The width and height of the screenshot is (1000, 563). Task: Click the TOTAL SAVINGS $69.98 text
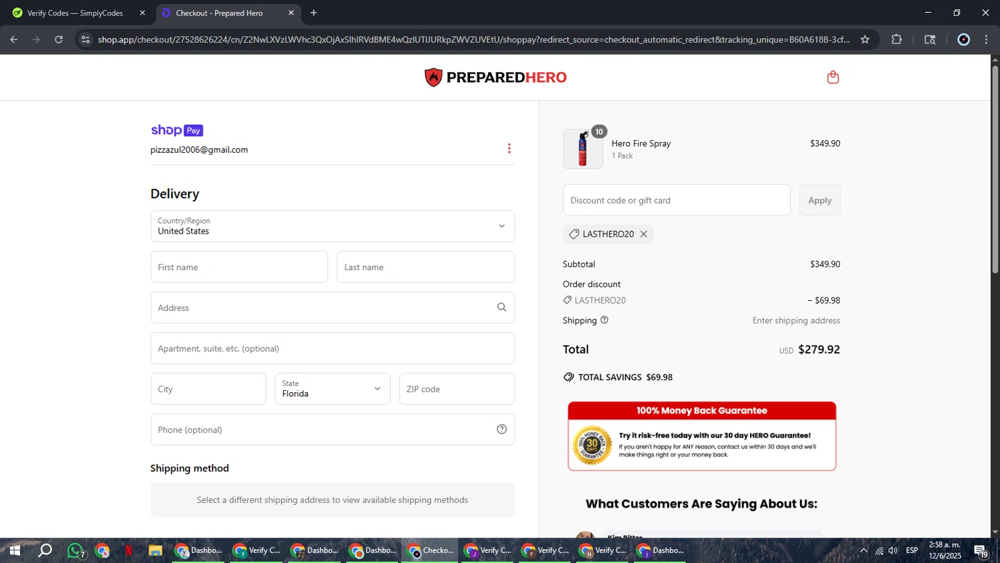pyautogui.click(x=625, y=378)
